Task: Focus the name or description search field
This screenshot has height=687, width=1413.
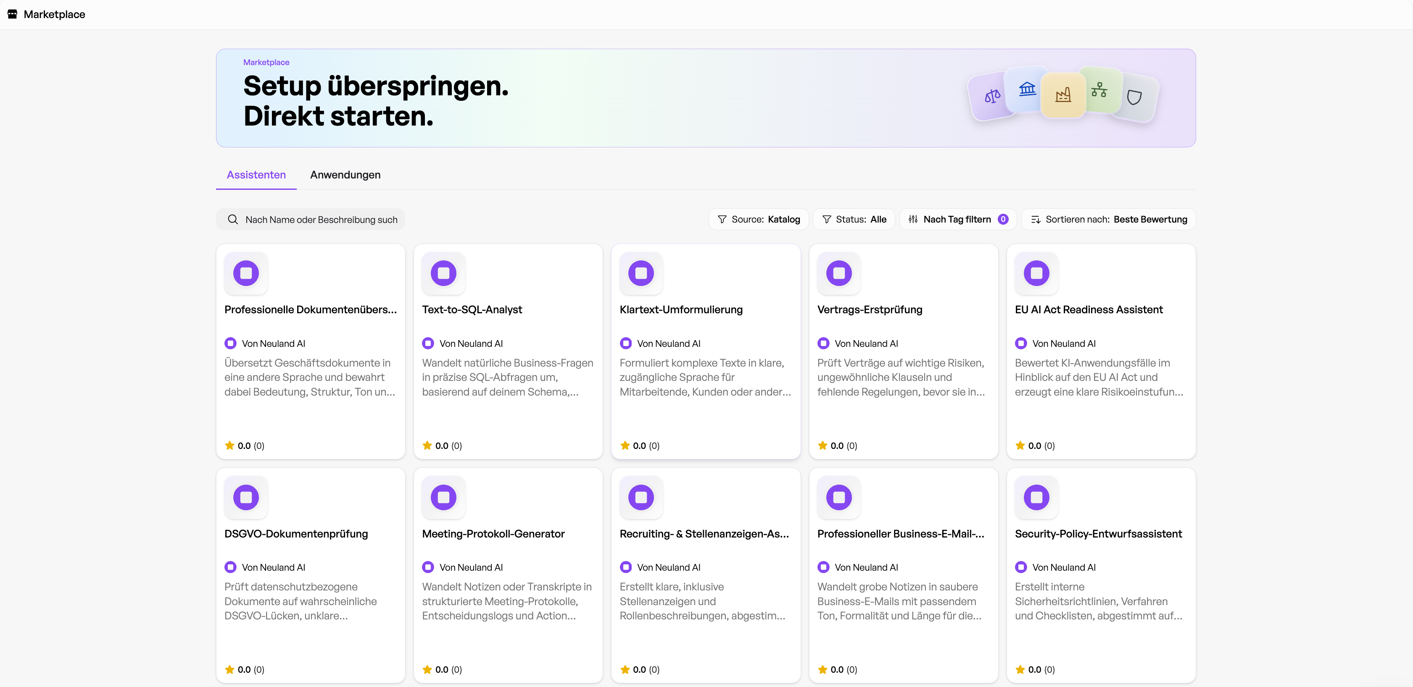Action: click(x=311, y=220)
